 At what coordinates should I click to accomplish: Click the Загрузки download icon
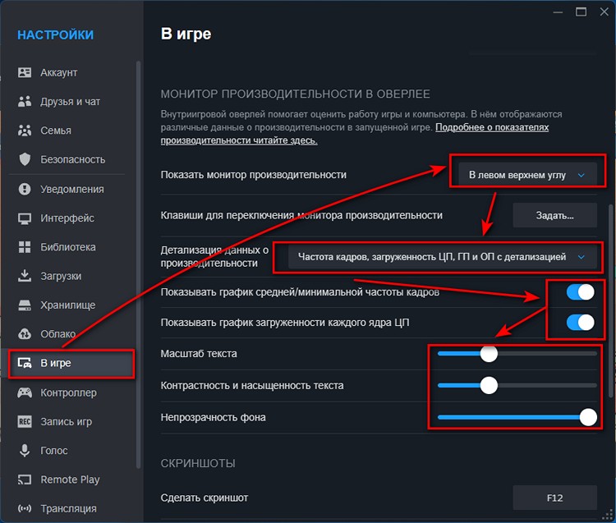pyautogui.click(x=25, y=276)
